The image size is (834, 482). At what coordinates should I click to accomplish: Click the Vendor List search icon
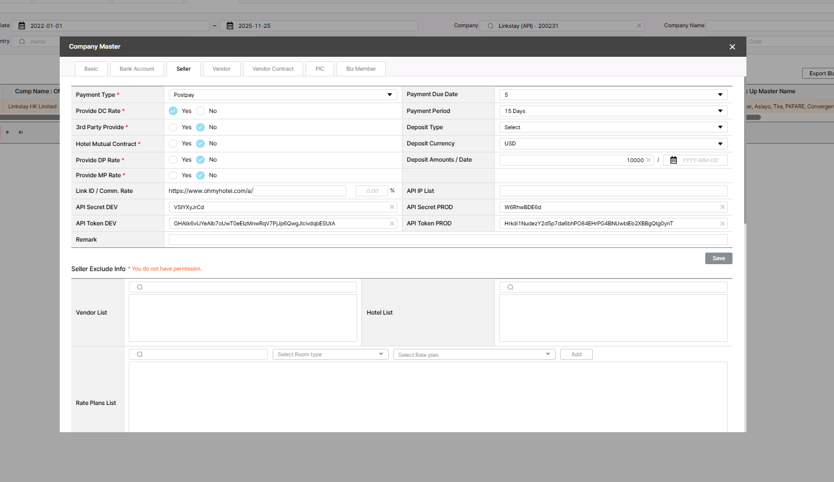[140, 287]
